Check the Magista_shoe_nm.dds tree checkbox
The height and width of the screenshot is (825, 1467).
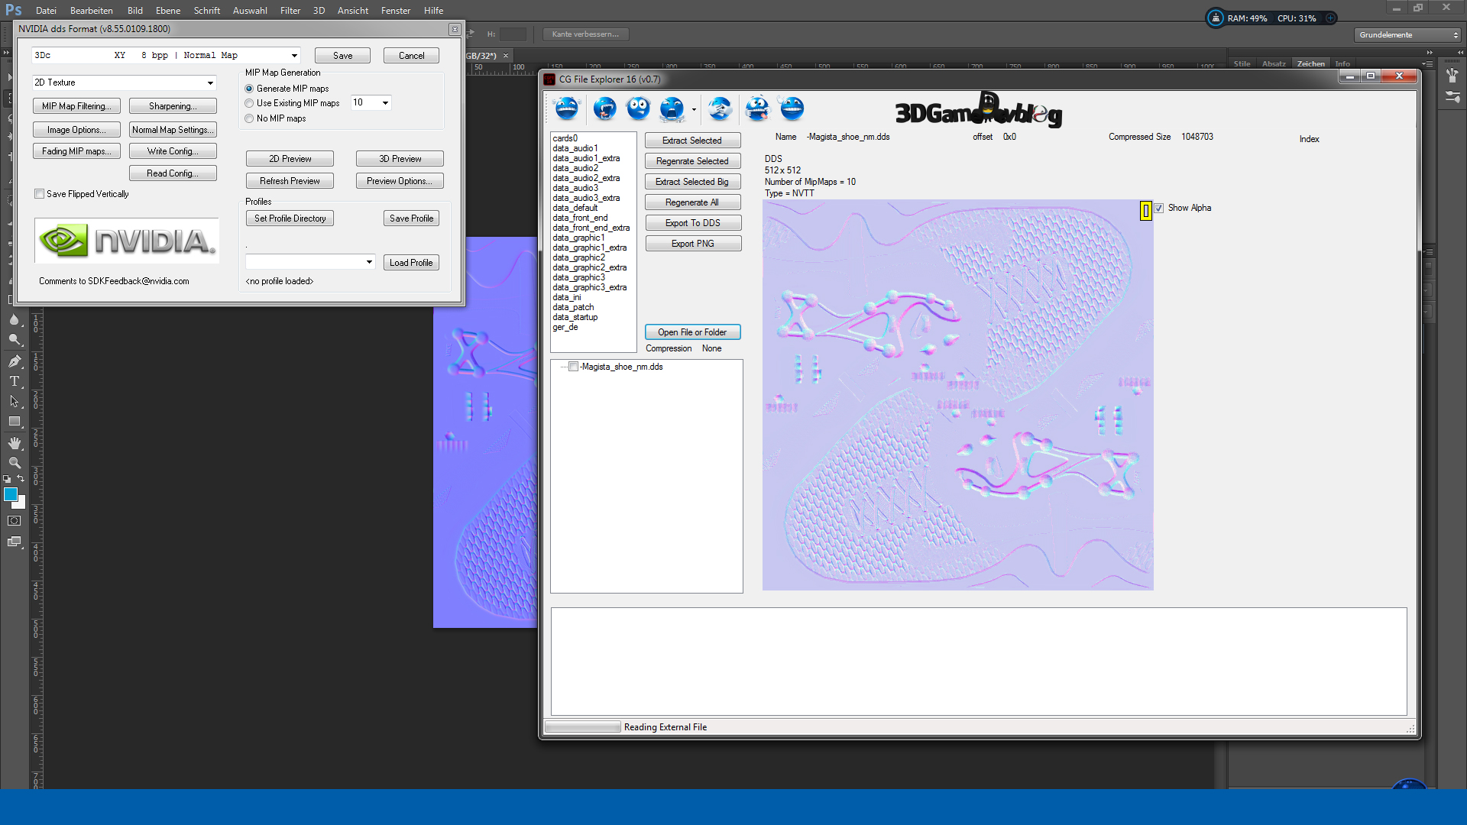pyautogui.click(x=573, y=367)
